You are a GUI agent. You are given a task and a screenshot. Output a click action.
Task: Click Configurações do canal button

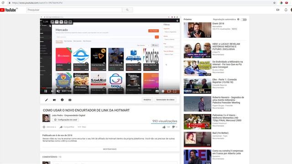(66, 120)
